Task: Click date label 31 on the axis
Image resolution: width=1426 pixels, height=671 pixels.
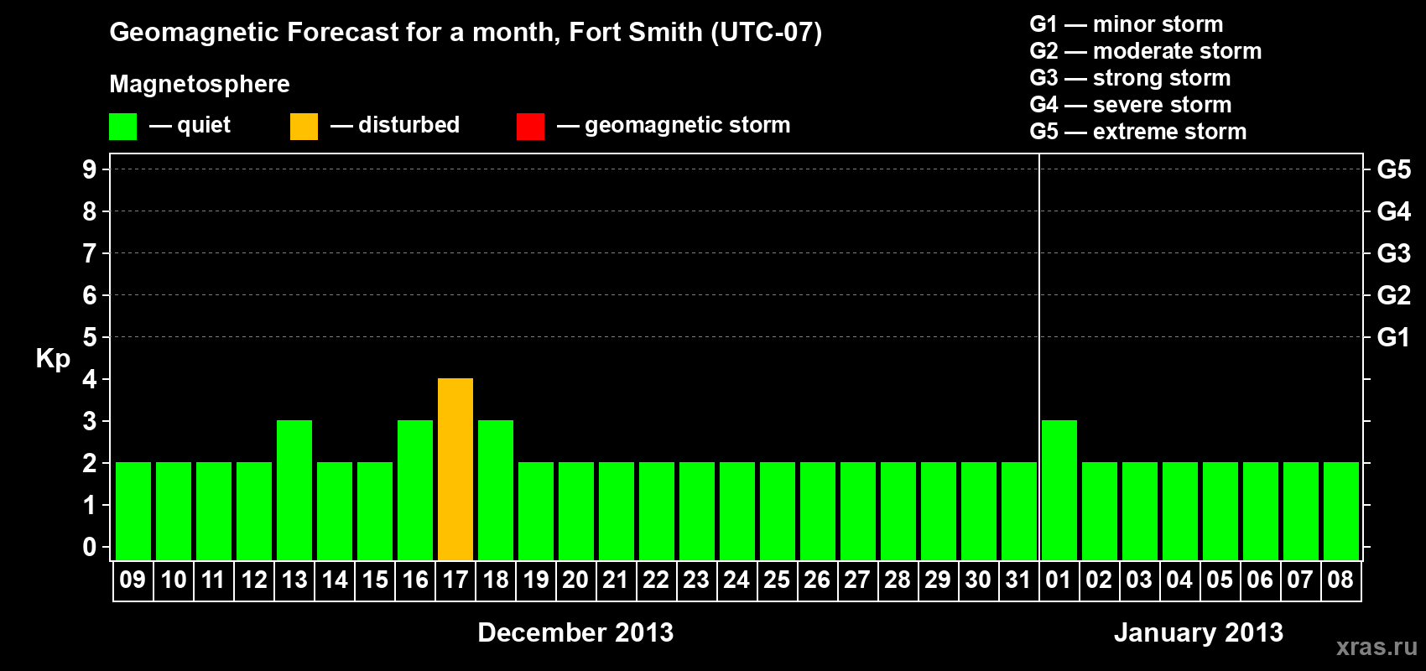Action: coord(1018,580)
